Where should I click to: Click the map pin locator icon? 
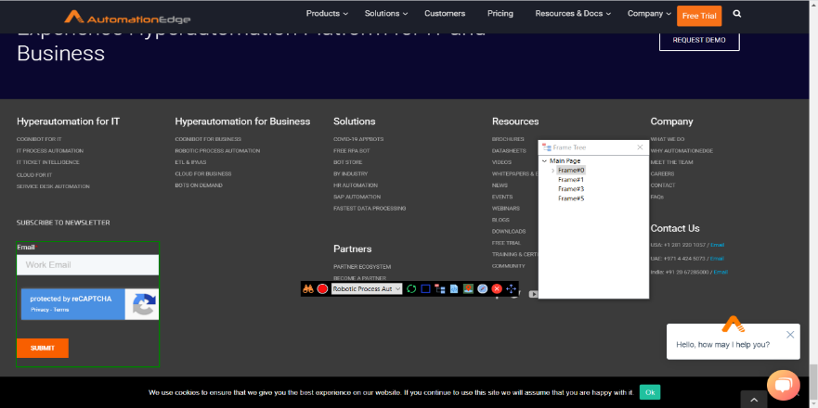[x=468, y=288]
